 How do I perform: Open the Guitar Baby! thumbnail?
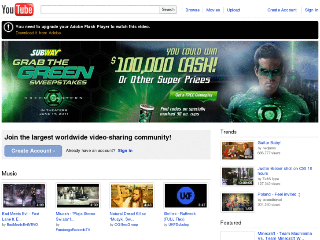238,151
